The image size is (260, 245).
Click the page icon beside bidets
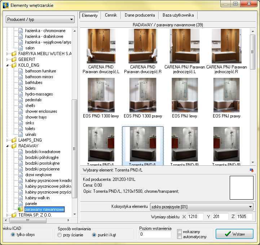(21, 88)
